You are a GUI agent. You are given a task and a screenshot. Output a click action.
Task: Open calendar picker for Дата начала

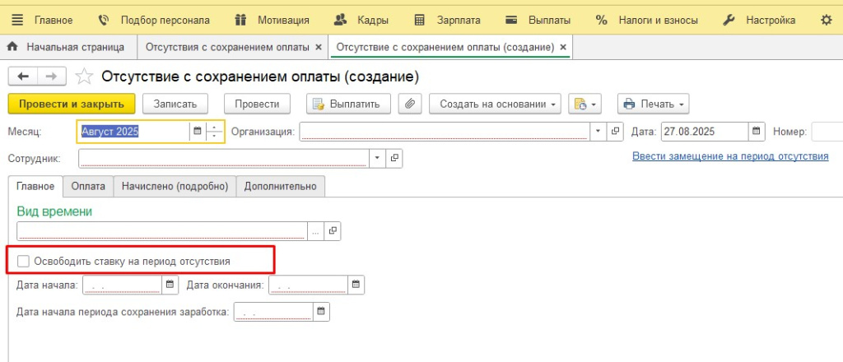[170, 285]
